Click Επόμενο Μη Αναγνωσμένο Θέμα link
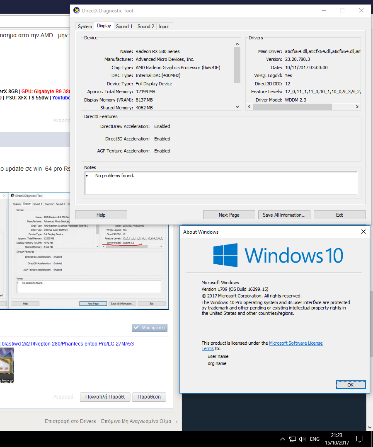The height and width of the screenshot is (447, 373). tap(139, 421)
